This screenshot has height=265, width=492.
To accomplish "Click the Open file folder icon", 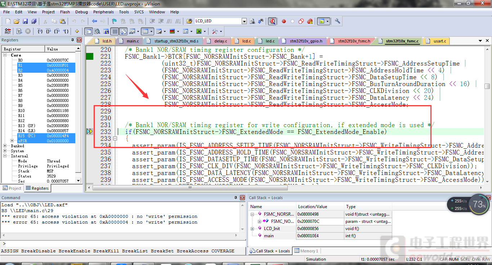I will (x=17, y=21).
